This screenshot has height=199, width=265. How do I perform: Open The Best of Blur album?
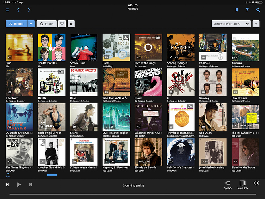[52, 47]
